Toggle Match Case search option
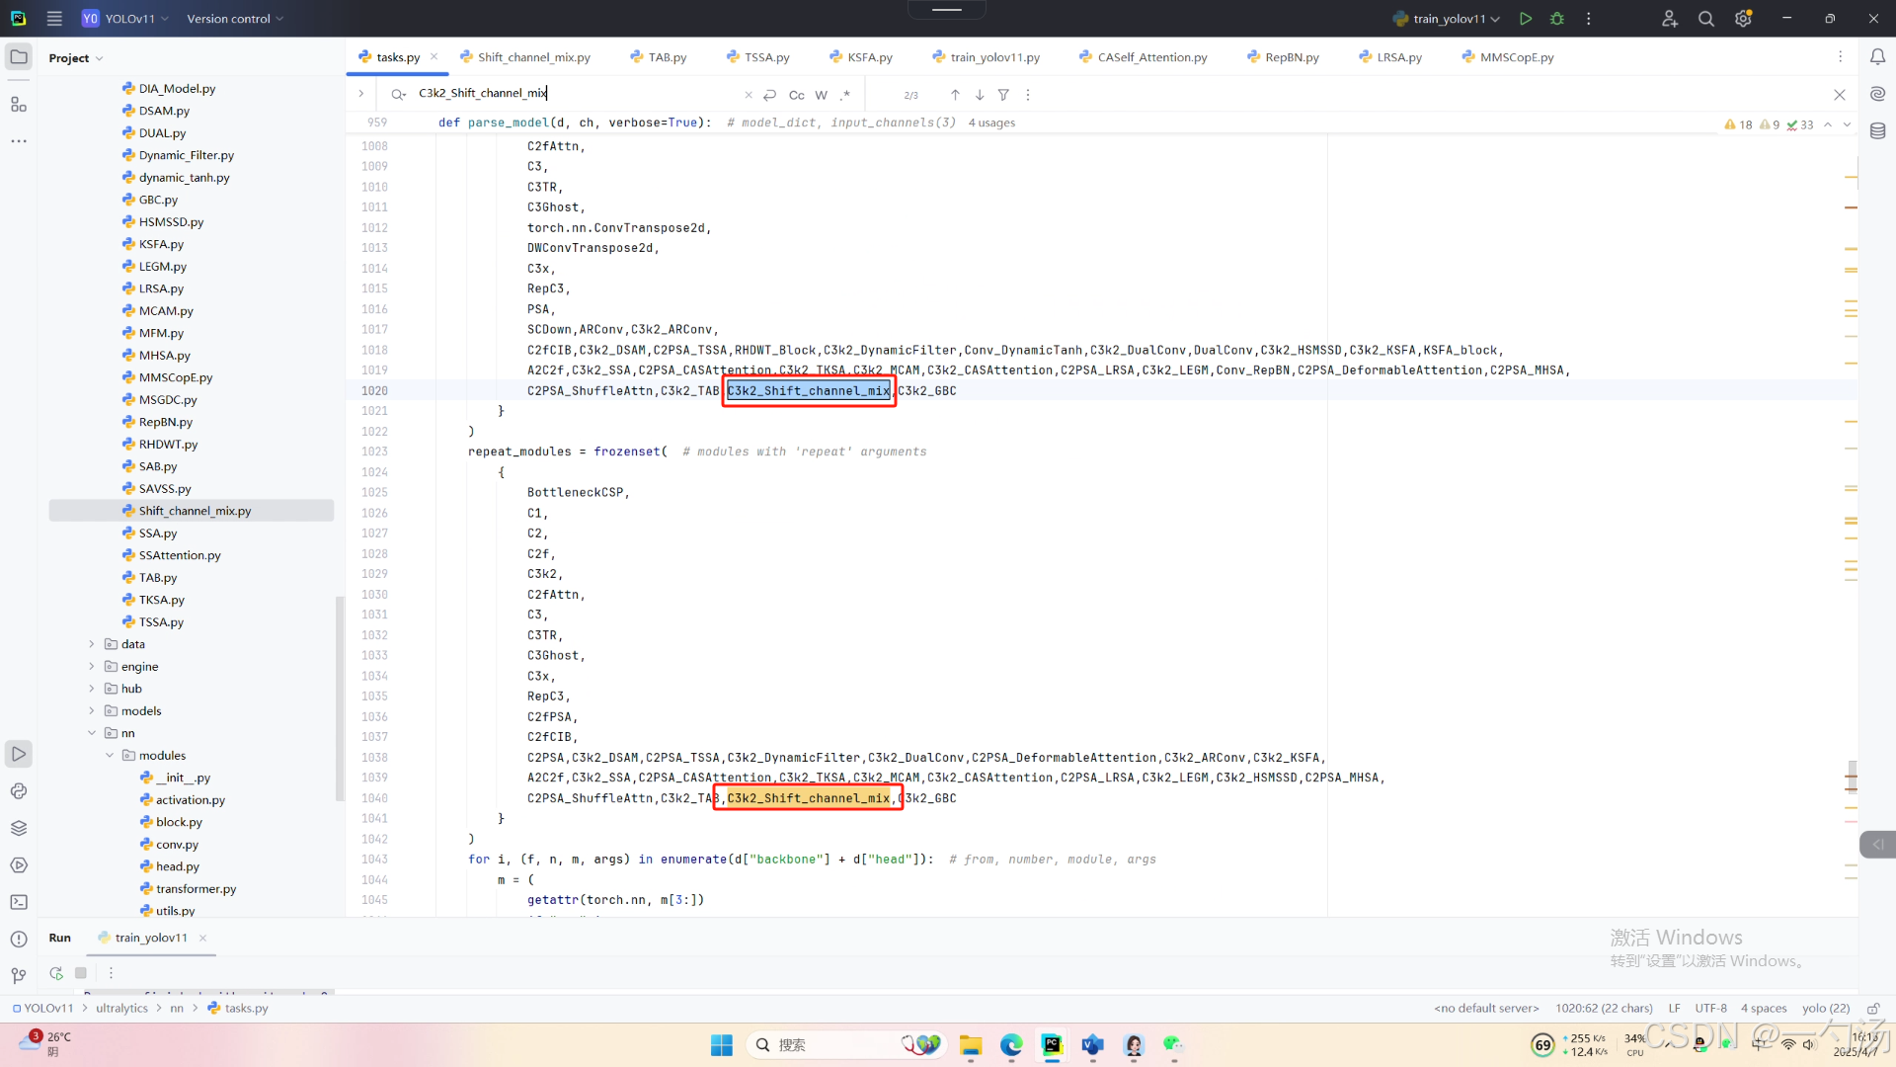Image resolution: width=1896 pixels, height=1067 pixels. (x=796, y=95)
